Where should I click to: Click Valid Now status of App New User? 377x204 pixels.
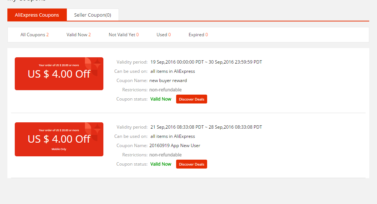coord(161,164)
